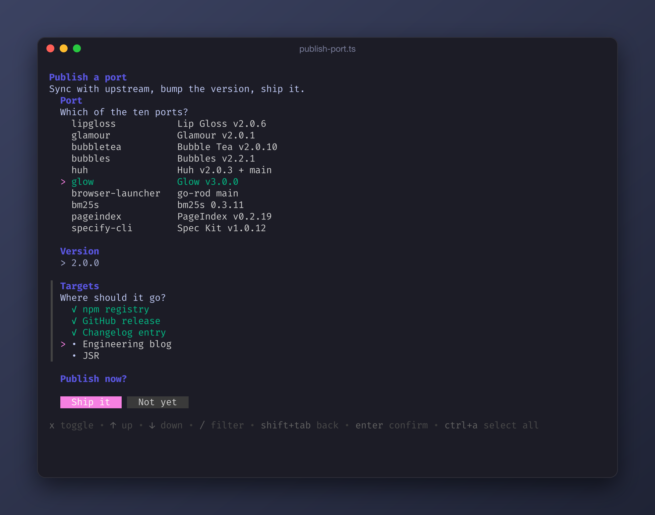Select the glamour port row
Viewport: 655px width, 515px height.
coord(163,135)
